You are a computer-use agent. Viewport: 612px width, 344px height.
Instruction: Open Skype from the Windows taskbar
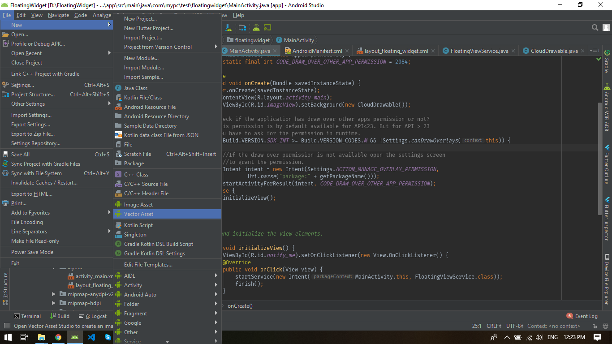click(108, 337)
